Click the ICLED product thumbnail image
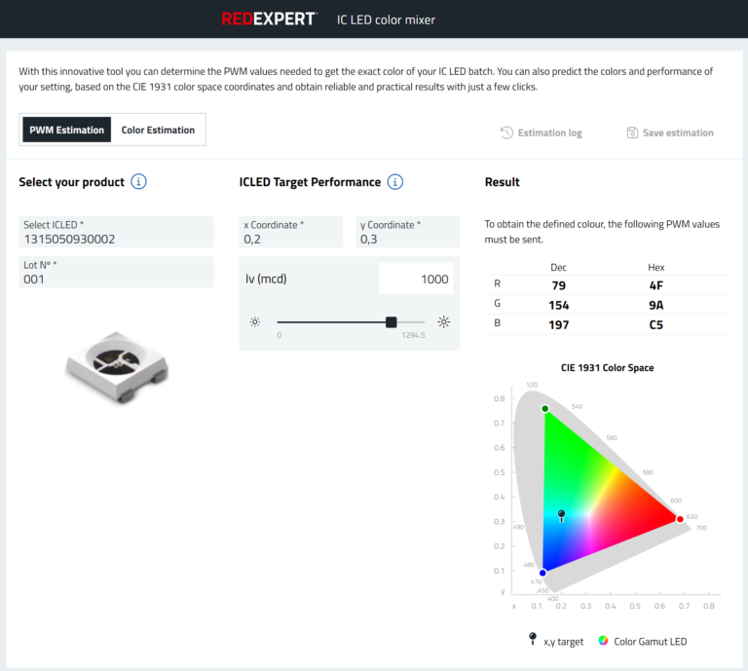This screenshot has height=671, width=748. click(x=117, y=366)
